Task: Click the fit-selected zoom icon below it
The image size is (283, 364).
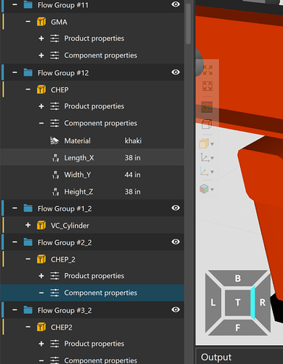Action: point(207,86)
